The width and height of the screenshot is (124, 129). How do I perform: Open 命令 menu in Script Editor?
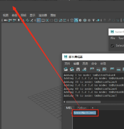click(94, 64)
